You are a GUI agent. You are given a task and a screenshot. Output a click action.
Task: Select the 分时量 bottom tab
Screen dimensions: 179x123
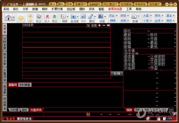pyautogui.click(x=14, y=110)
